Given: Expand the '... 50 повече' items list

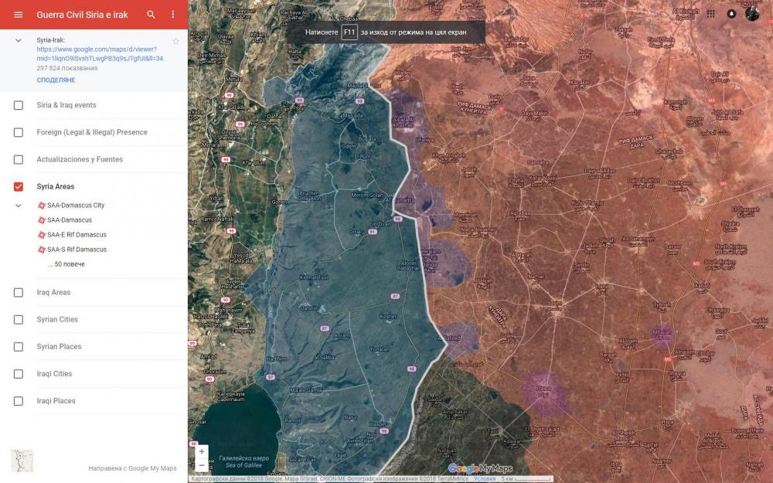Looking at the screenshot, I should click(x=66, y=264).
